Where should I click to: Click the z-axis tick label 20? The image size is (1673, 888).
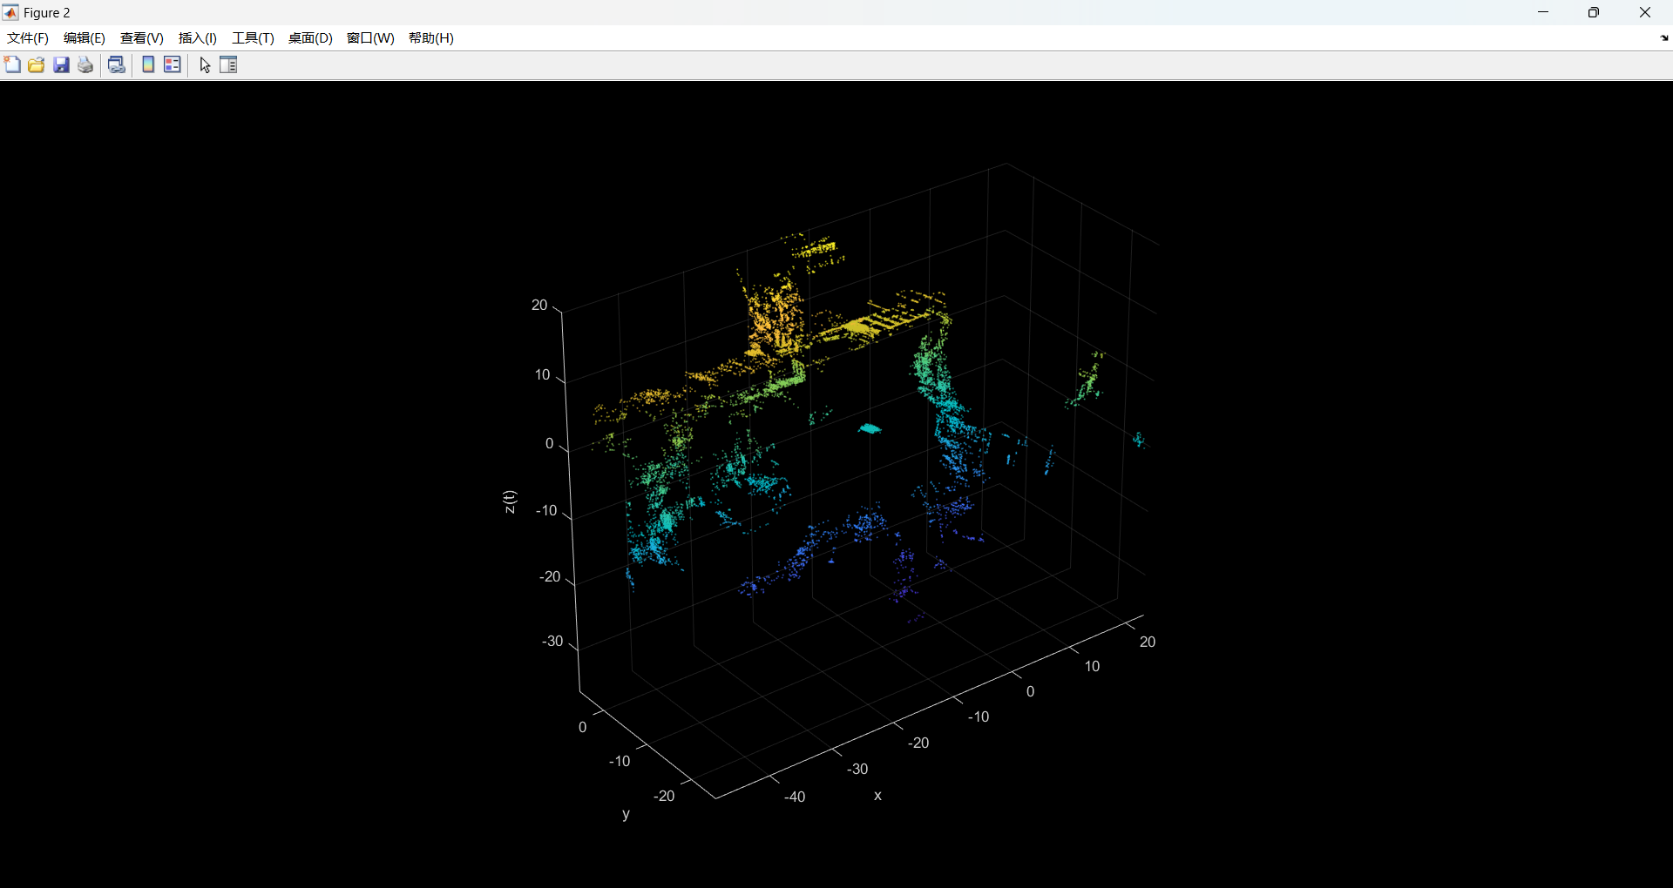(x=539, y=305)
